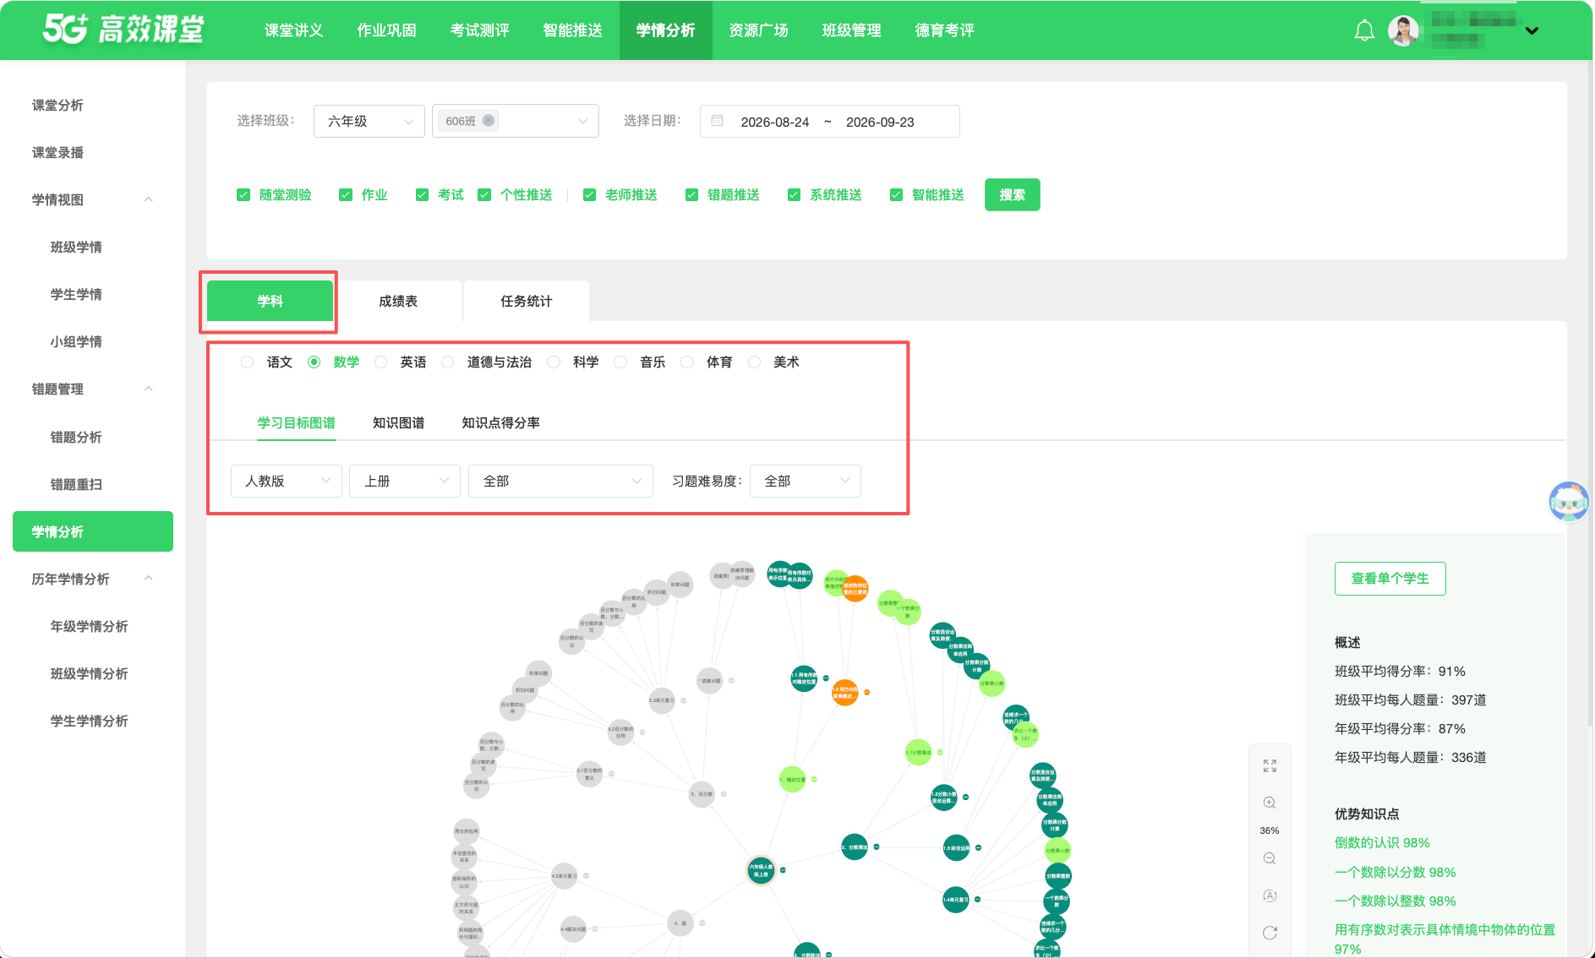Screen dimensions: 1595x958
Task: Open the notification bell
Action: click(x=1364, y=31)
